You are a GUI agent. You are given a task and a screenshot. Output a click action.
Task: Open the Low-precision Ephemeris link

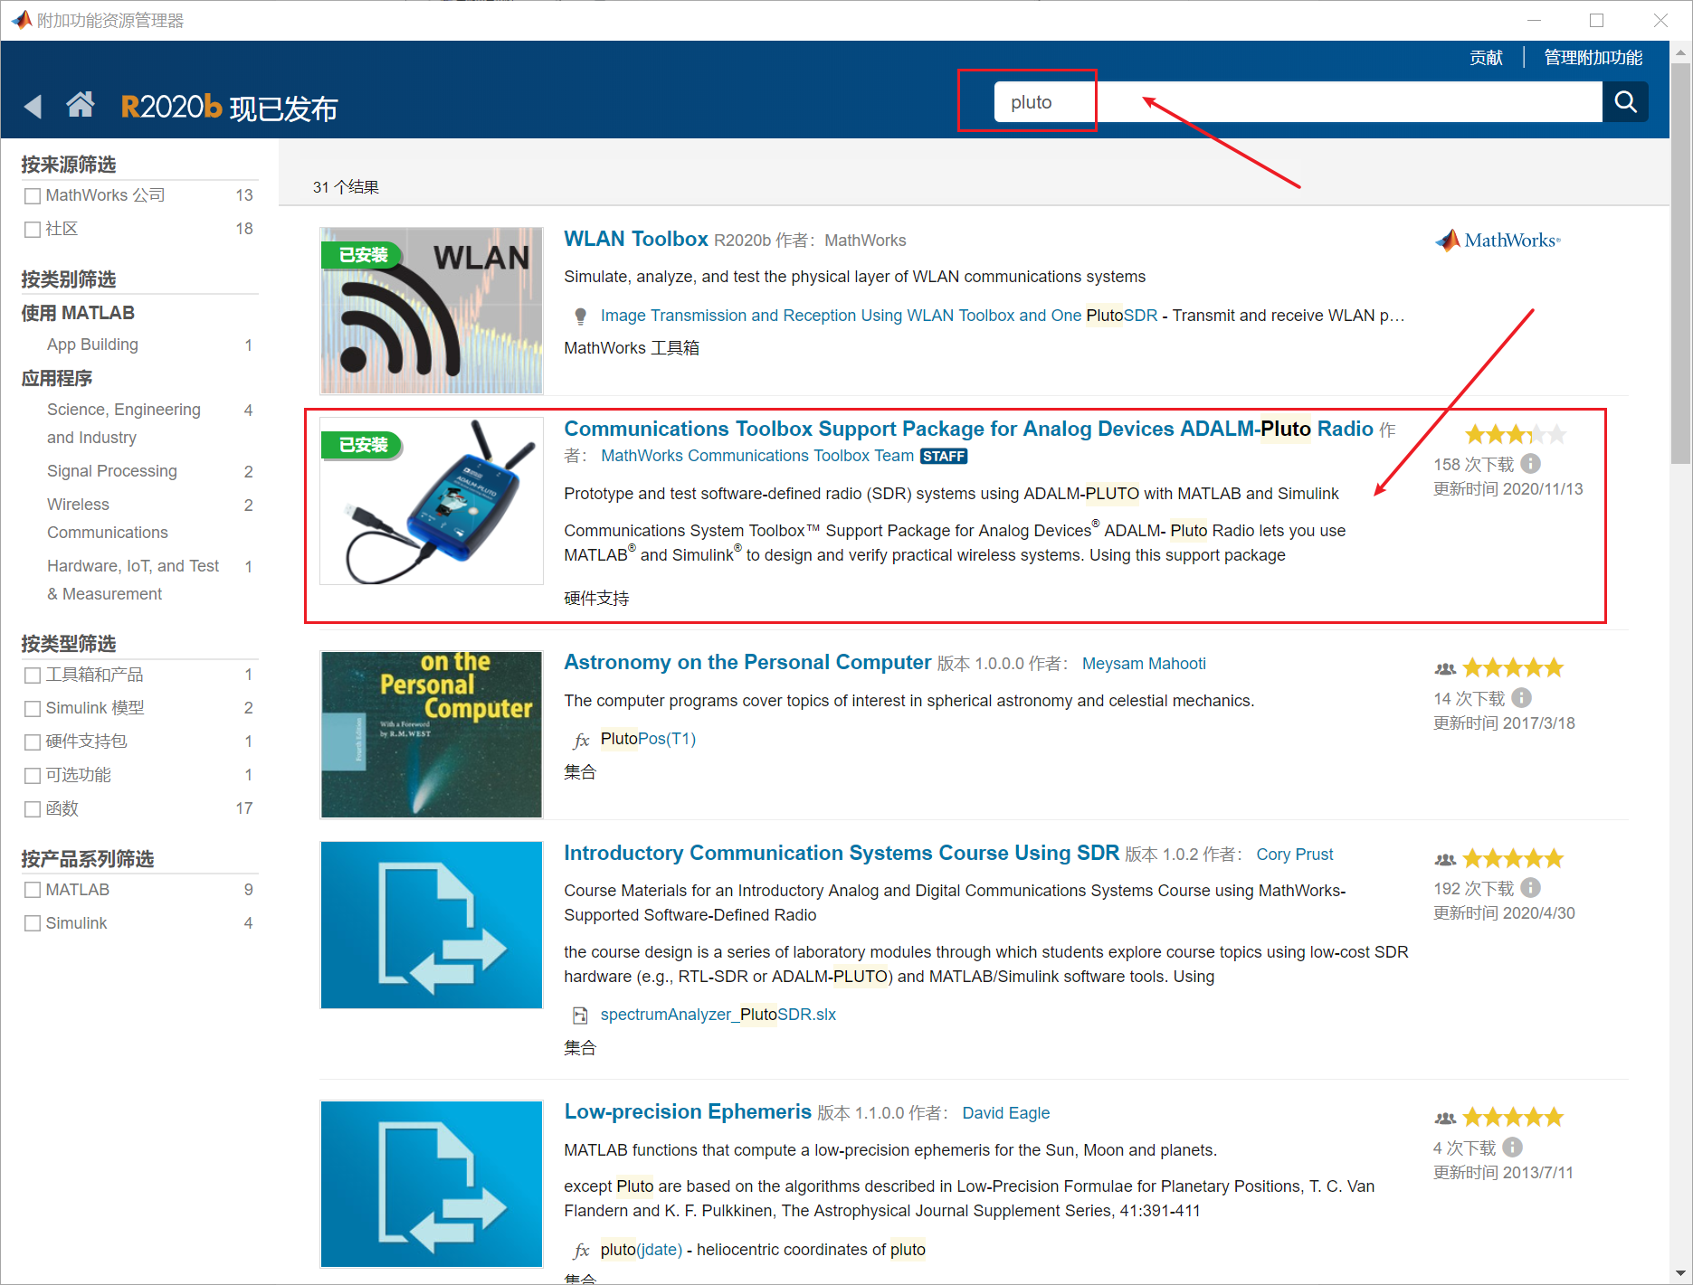688,1111
